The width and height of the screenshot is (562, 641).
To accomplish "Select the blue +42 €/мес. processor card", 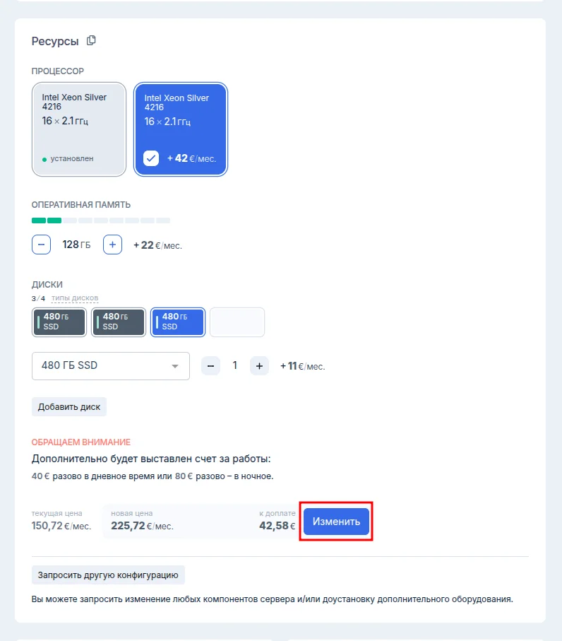I will point(181,129).
